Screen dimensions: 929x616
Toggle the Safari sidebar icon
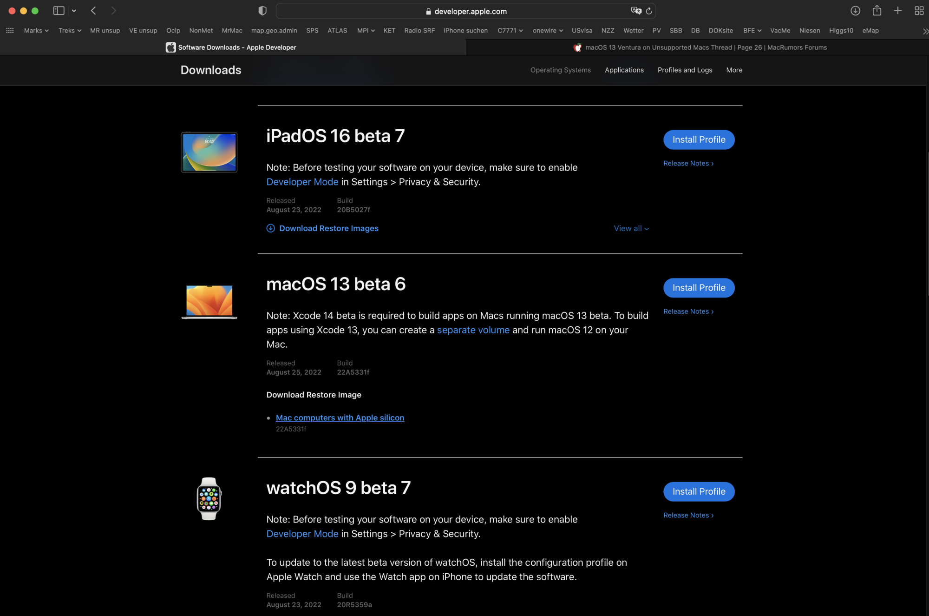tap(59, 11)
